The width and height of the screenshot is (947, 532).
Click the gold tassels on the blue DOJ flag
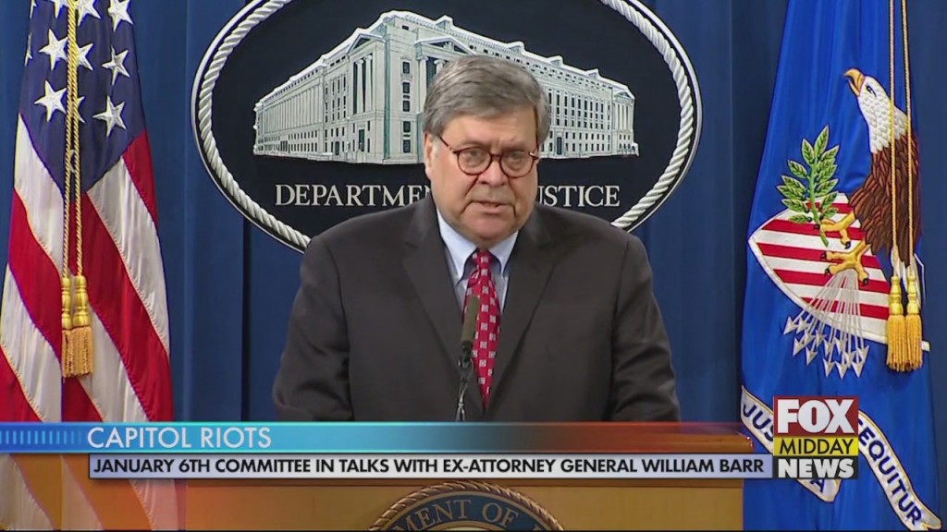click(904, 324)
